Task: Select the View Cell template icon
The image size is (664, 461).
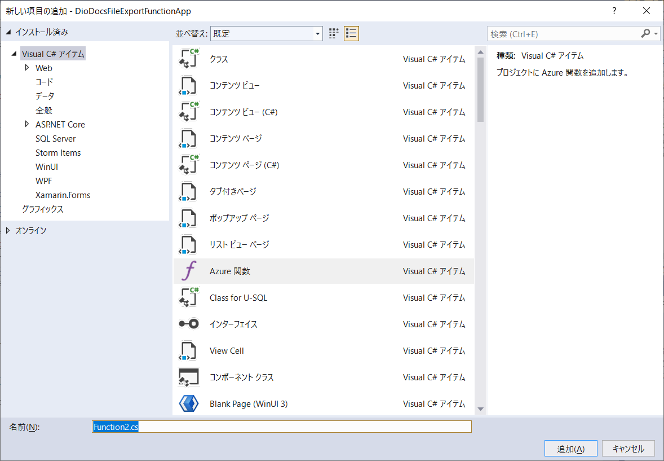Action: (x=188, y=351)
